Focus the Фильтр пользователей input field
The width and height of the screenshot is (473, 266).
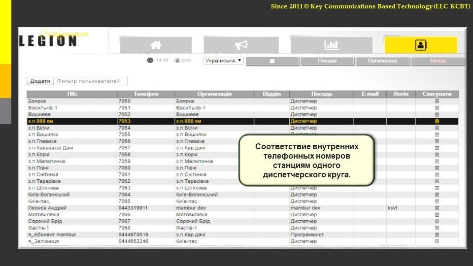coord(91,81)
